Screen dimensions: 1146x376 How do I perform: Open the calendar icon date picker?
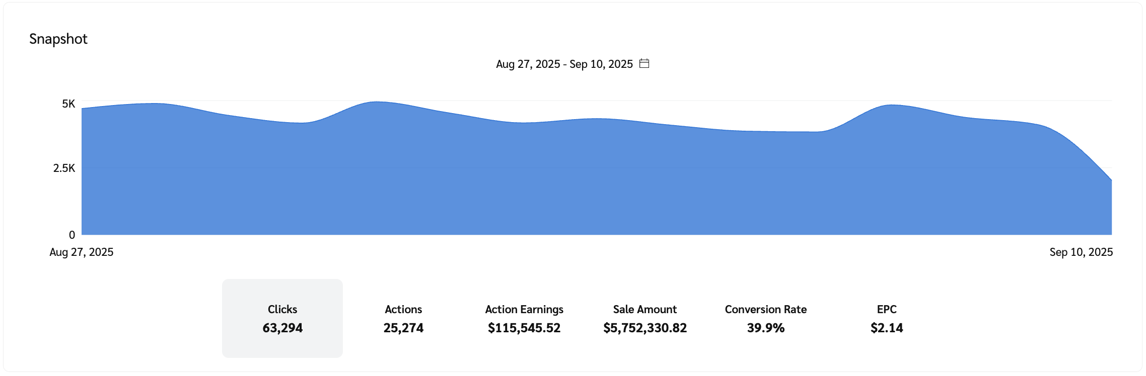[644, 63]
